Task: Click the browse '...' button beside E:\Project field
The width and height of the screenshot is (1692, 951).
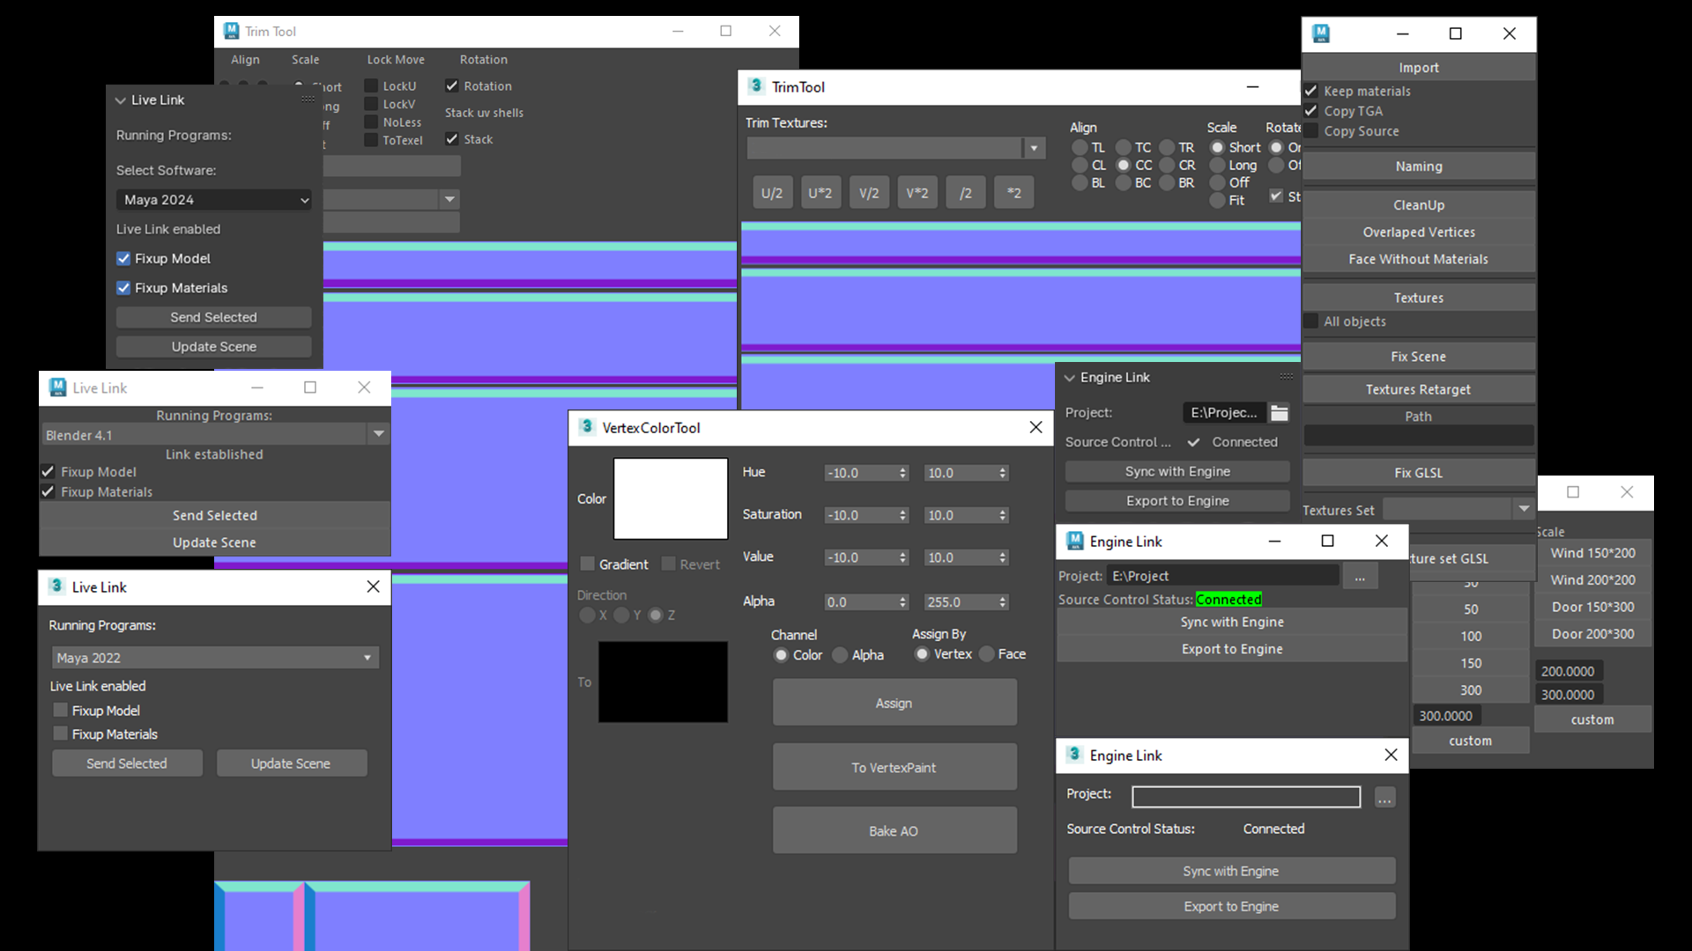Action: click(1360, 576)
